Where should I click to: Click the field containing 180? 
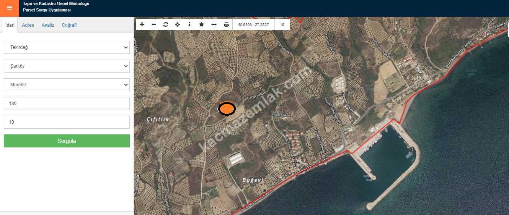tap(67, 103)
